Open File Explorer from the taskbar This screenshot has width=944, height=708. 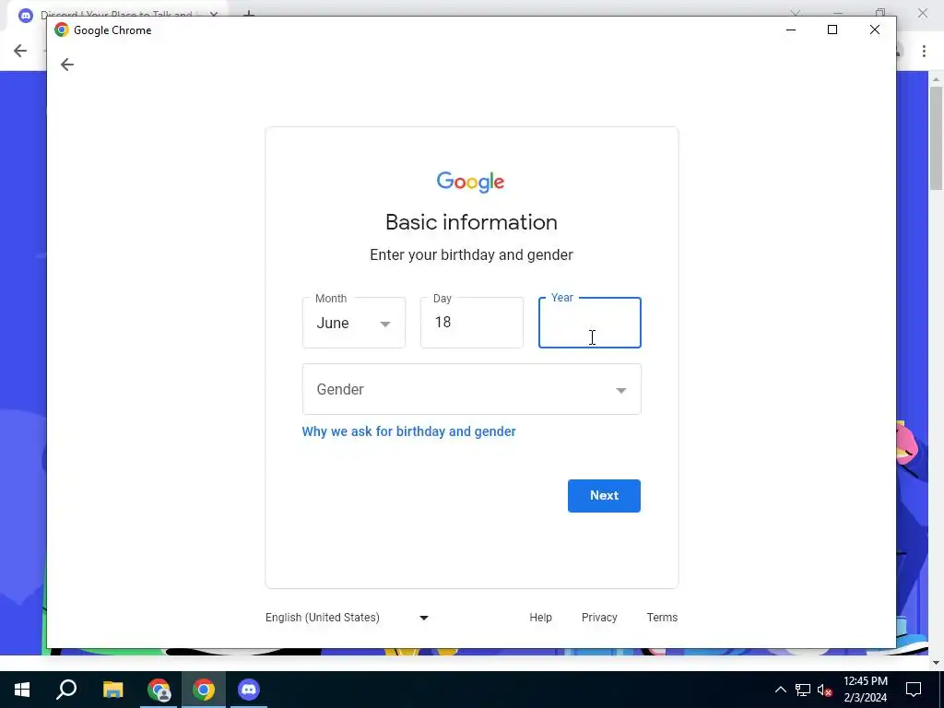click(112, 690)
